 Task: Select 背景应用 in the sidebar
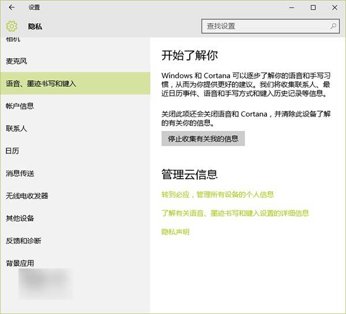(20, 263)
